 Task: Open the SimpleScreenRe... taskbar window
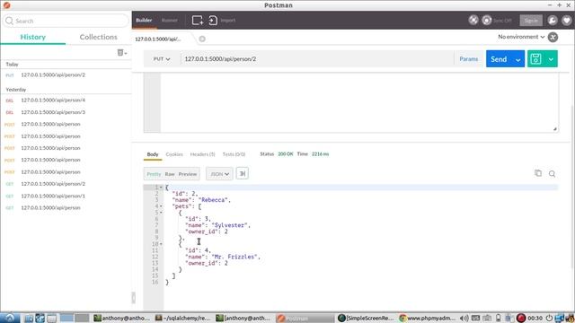pyautogui.click(x=366, y=318)
